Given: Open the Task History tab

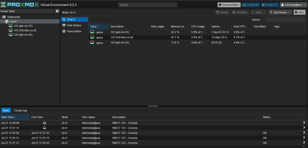Looking at the screenshot, I should 75,25.
